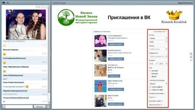Screen dimensions: 195x110
Task: Expand the Дополнительно filter section
Action: [x=156, y=105]
